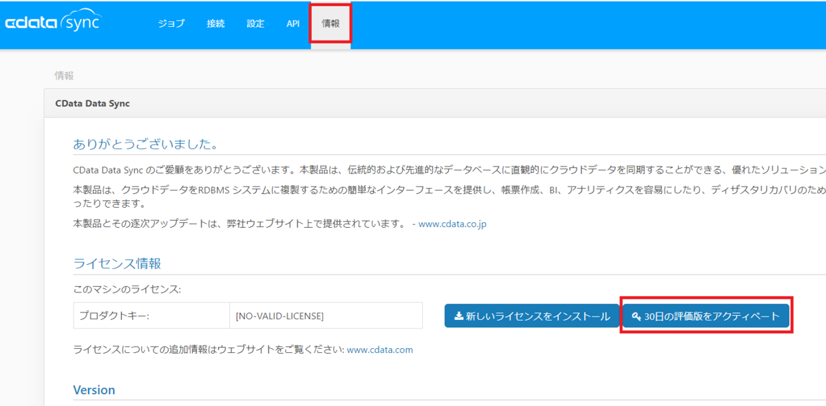Select the 情報 tab
826x406 pixels.
(330, 23)
